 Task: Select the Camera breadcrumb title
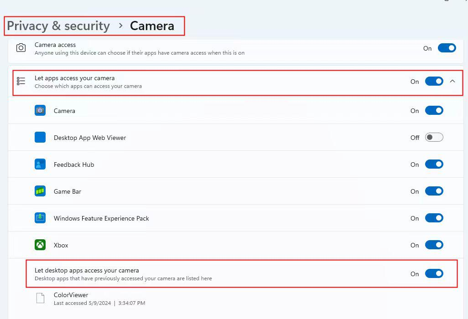pos(152,26)
